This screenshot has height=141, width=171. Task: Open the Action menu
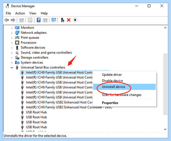click(20, 13)
